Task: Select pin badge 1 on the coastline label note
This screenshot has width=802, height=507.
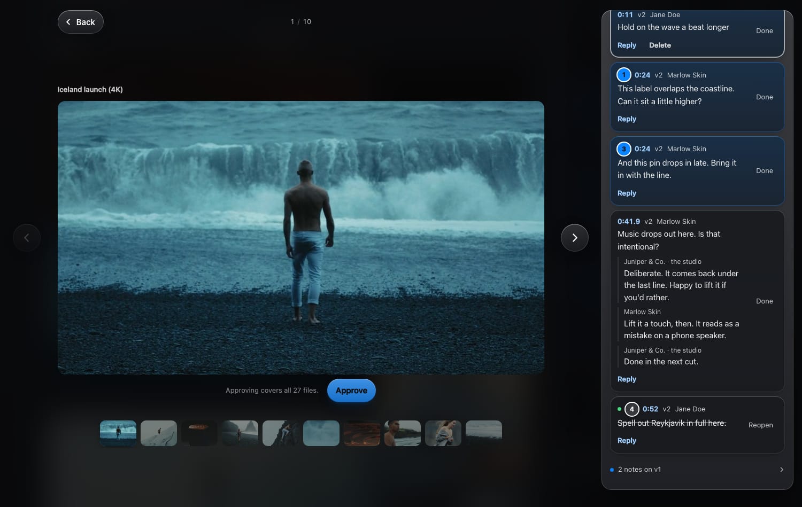Action: click(623, 75)
